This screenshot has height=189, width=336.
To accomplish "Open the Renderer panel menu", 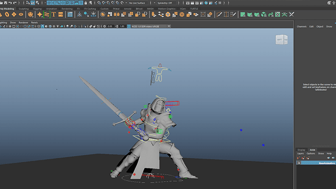I will pyautogui.click(x=23, y=23).
